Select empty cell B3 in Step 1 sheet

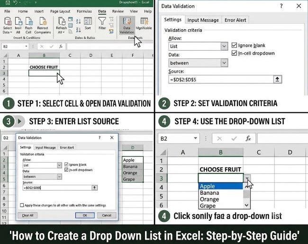44,73
